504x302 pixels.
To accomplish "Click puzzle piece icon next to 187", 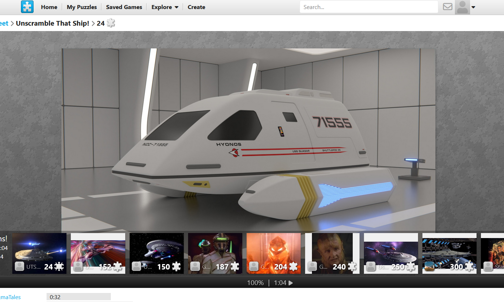I will click(235, 267).
